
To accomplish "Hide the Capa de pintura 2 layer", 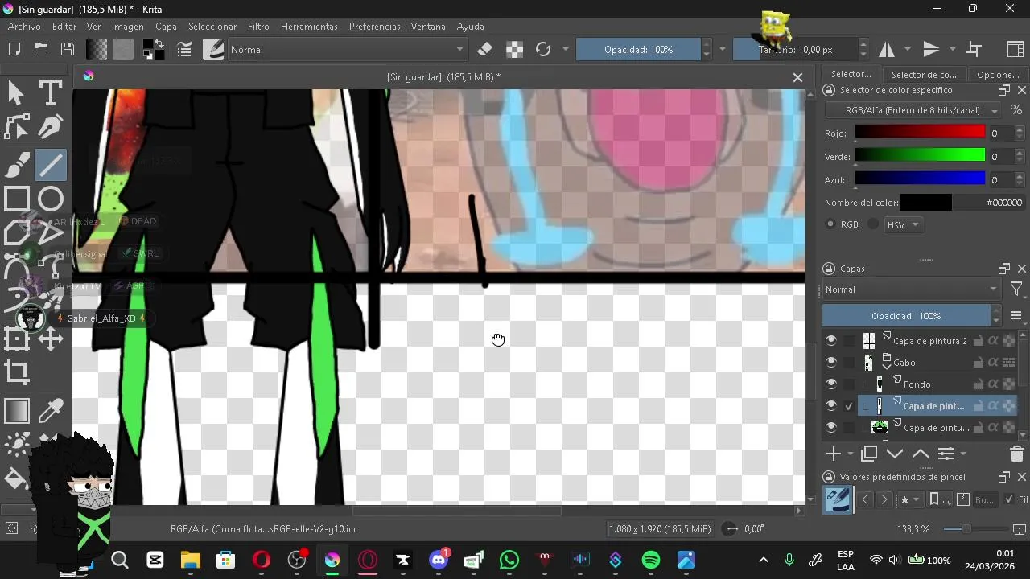I will (x=831, y=341).
